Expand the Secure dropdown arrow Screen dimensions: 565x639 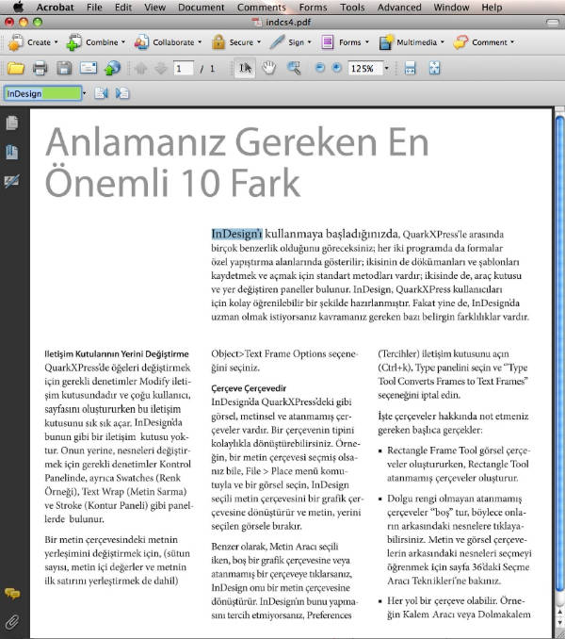[x=259, y=42]
